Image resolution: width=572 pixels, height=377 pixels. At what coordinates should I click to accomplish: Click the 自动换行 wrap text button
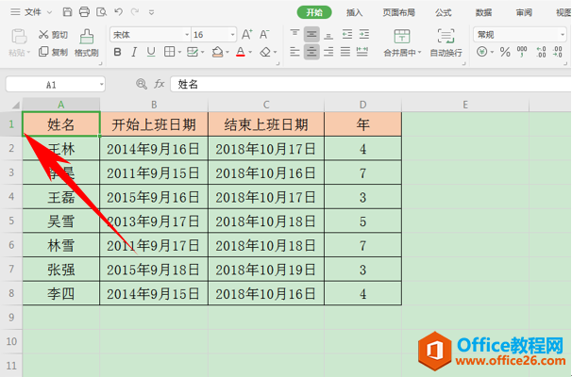point(446,42)
